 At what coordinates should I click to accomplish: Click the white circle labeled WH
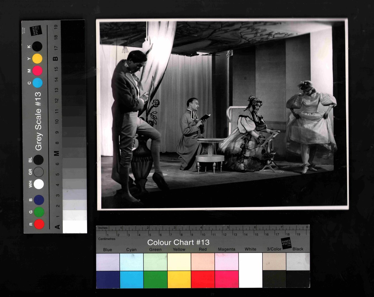(x=39, y=184)
